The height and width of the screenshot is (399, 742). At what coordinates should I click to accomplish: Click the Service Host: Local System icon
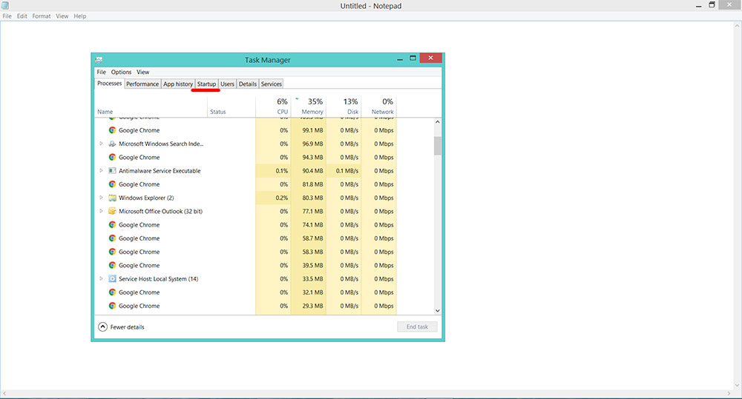112,278
